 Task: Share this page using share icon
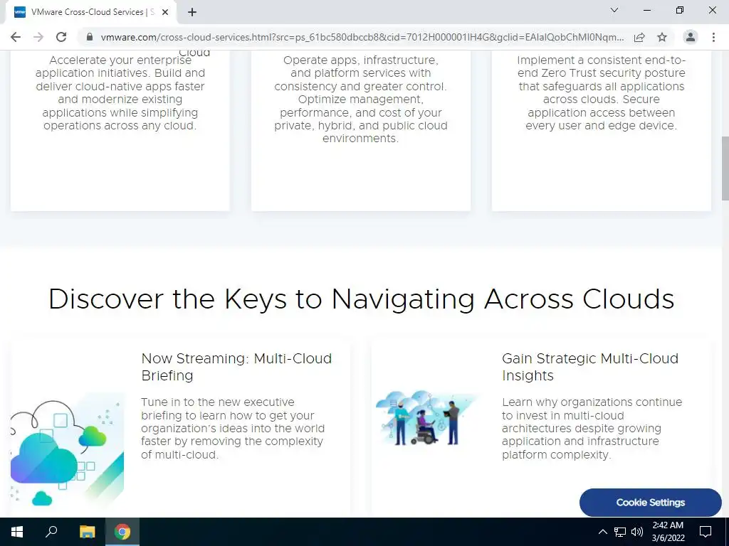pyautogui.click(x=639, y=37)
